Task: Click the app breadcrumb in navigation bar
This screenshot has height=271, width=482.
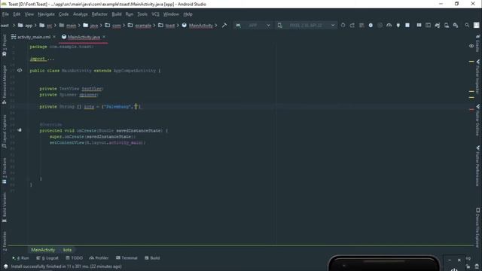Action: pyautogui.click(x=25, y=26)
